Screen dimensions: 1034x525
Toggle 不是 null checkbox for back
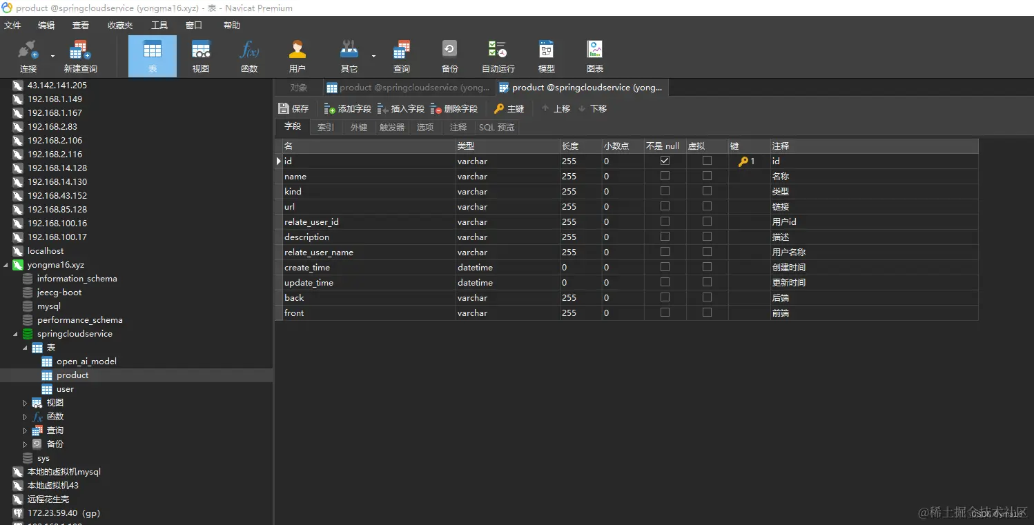[665, 297]
